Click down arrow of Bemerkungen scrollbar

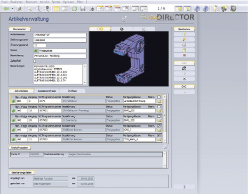point(85,83)
